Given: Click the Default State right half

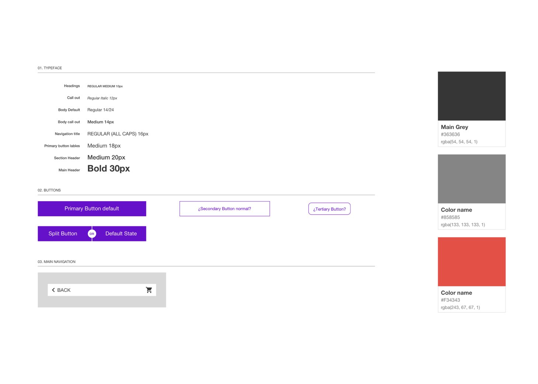Looking at the screenshot, I should pos(121,234).
